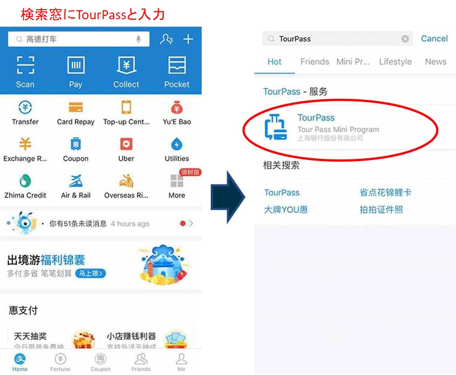The width and height of the screenshot is (456, 375).
Task: Open the 51 unread messages notification
Action: click(101, 224)
